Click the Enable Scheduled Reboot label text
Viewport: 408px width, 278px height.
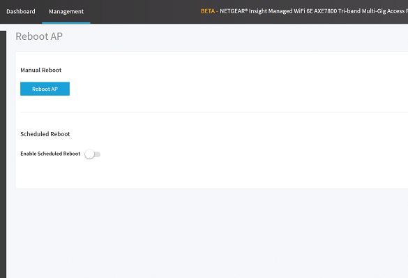(50, 154)
